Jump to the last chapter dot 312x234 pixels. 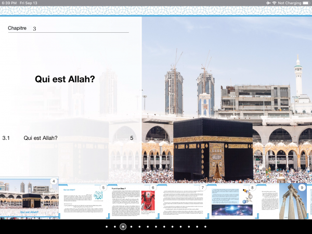205,227
